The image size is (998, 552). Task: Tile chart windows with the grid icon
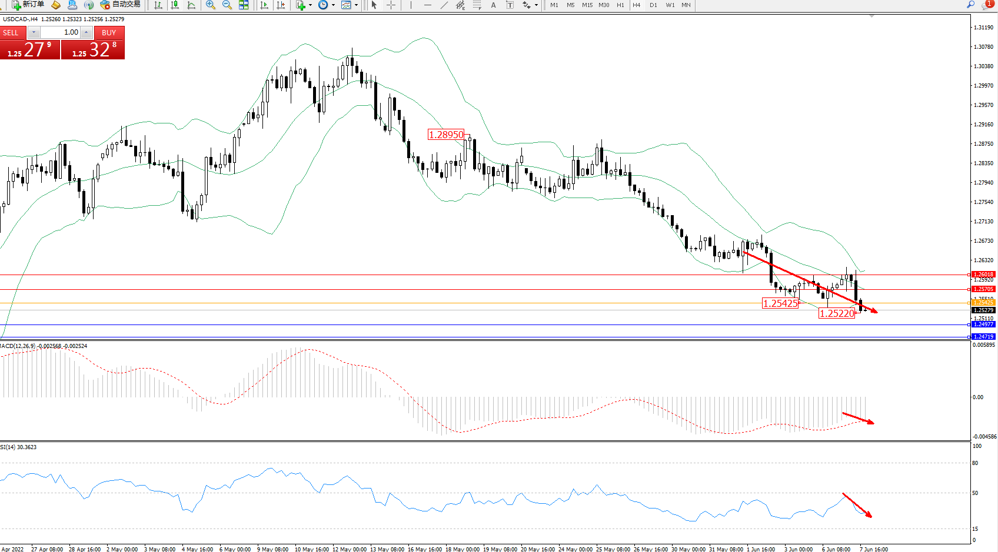(244, 5)
